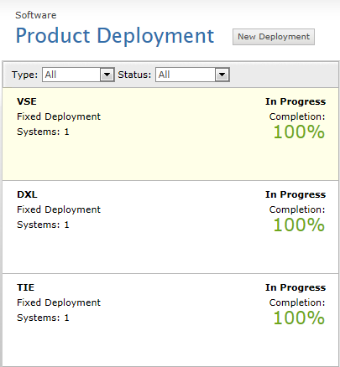Image resolution: width=340 pixels, height=367 pixels.
Task: Click In Progress status of DXL
Action: [296, 194]
